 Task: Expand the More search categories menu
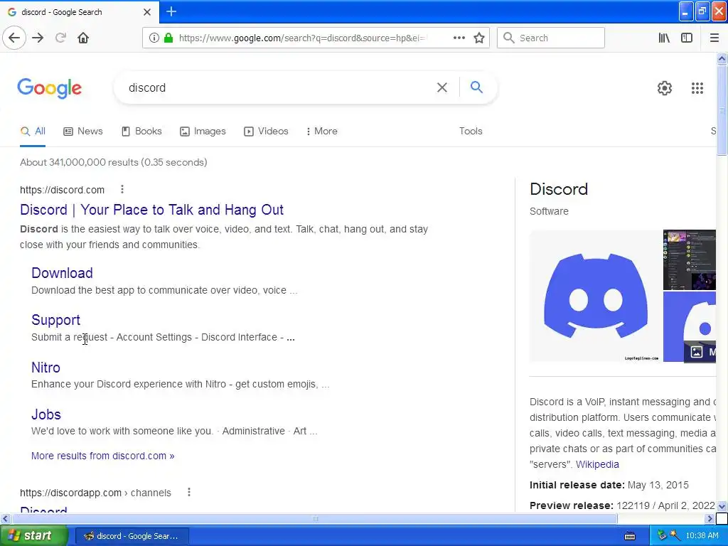pos(322,132)
